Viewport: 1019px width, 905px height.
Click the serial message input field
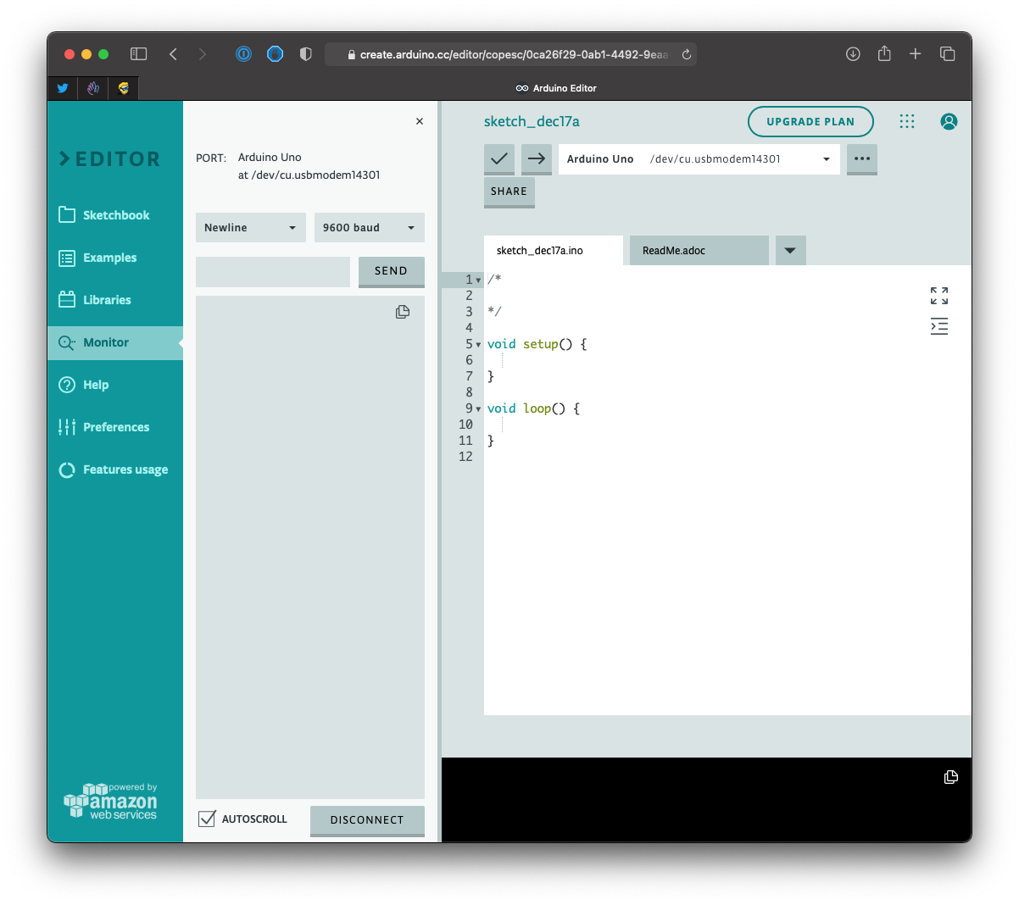(x=273, y=272)
